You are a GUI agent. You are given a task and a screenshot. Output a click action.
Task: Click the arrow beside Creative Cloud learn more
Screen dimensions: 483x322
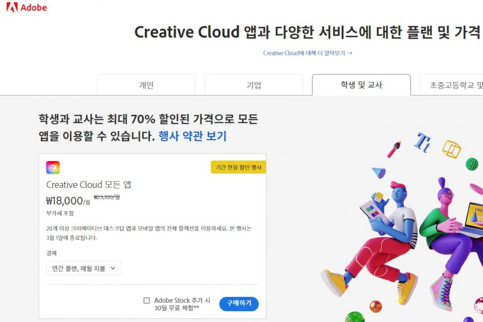point(349,53)
